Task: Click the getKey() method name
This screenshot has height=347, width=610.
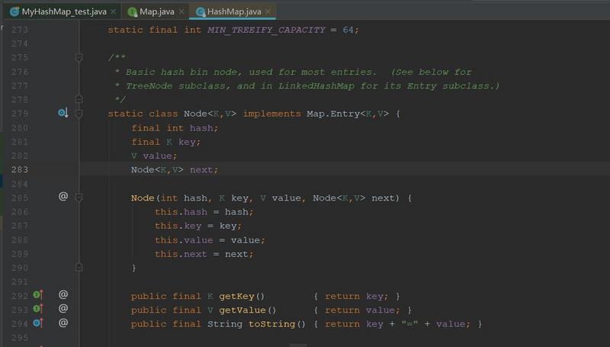Action: point(236,297)
